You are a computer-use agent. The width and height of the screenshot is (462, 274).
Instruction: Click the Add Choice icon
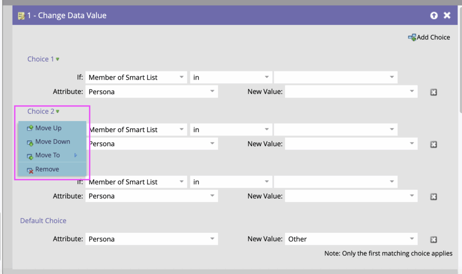(x=412, y=37)
